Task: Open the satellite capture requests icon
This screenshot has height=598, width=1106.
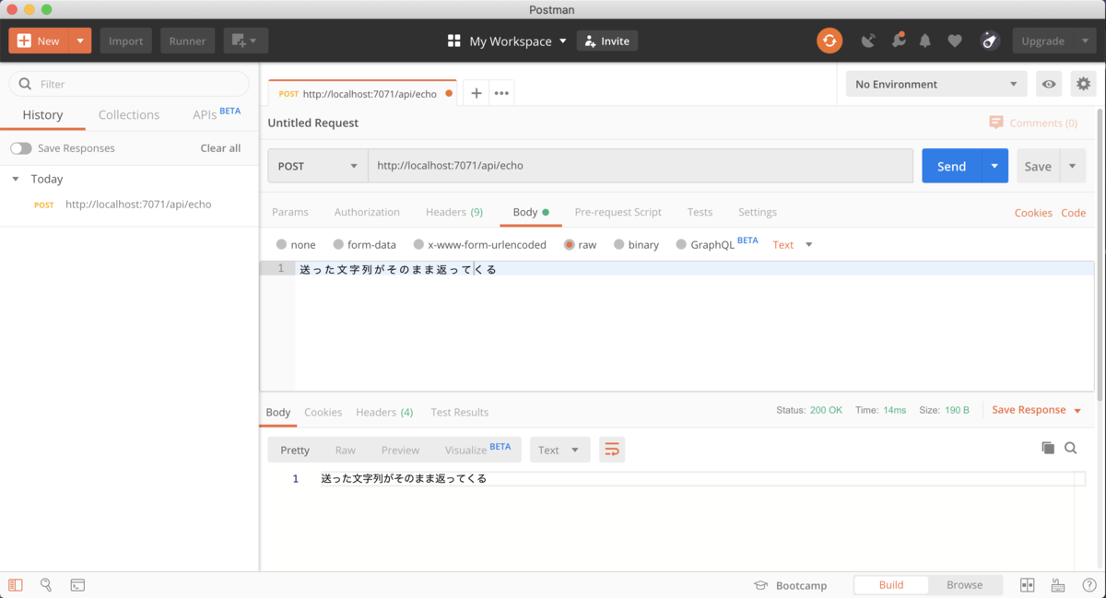Action: click(x=868, y=41)
